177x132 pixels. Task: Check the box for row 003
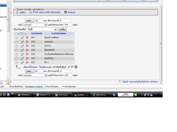tap(17, 46)
